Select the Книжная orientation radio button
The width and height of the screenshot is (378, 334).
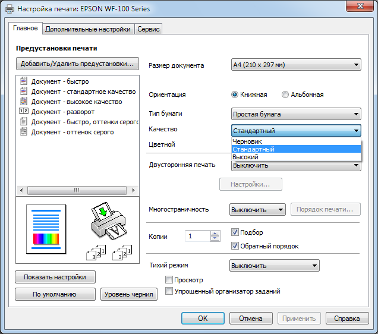pyautogui.click(x=235, y=94)
